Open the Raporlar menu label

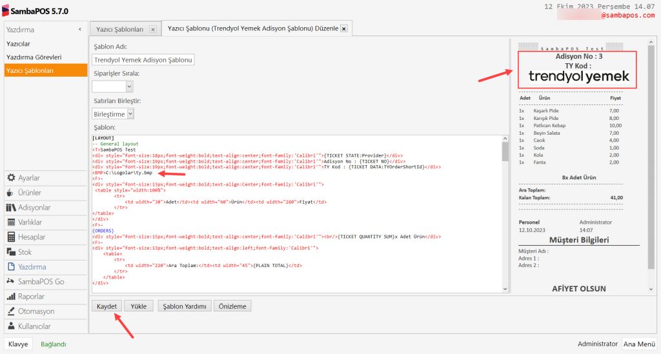tap(31, 297)
